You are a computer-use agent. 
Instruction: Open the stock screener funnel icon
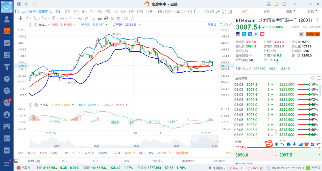(x=7, y=67)
